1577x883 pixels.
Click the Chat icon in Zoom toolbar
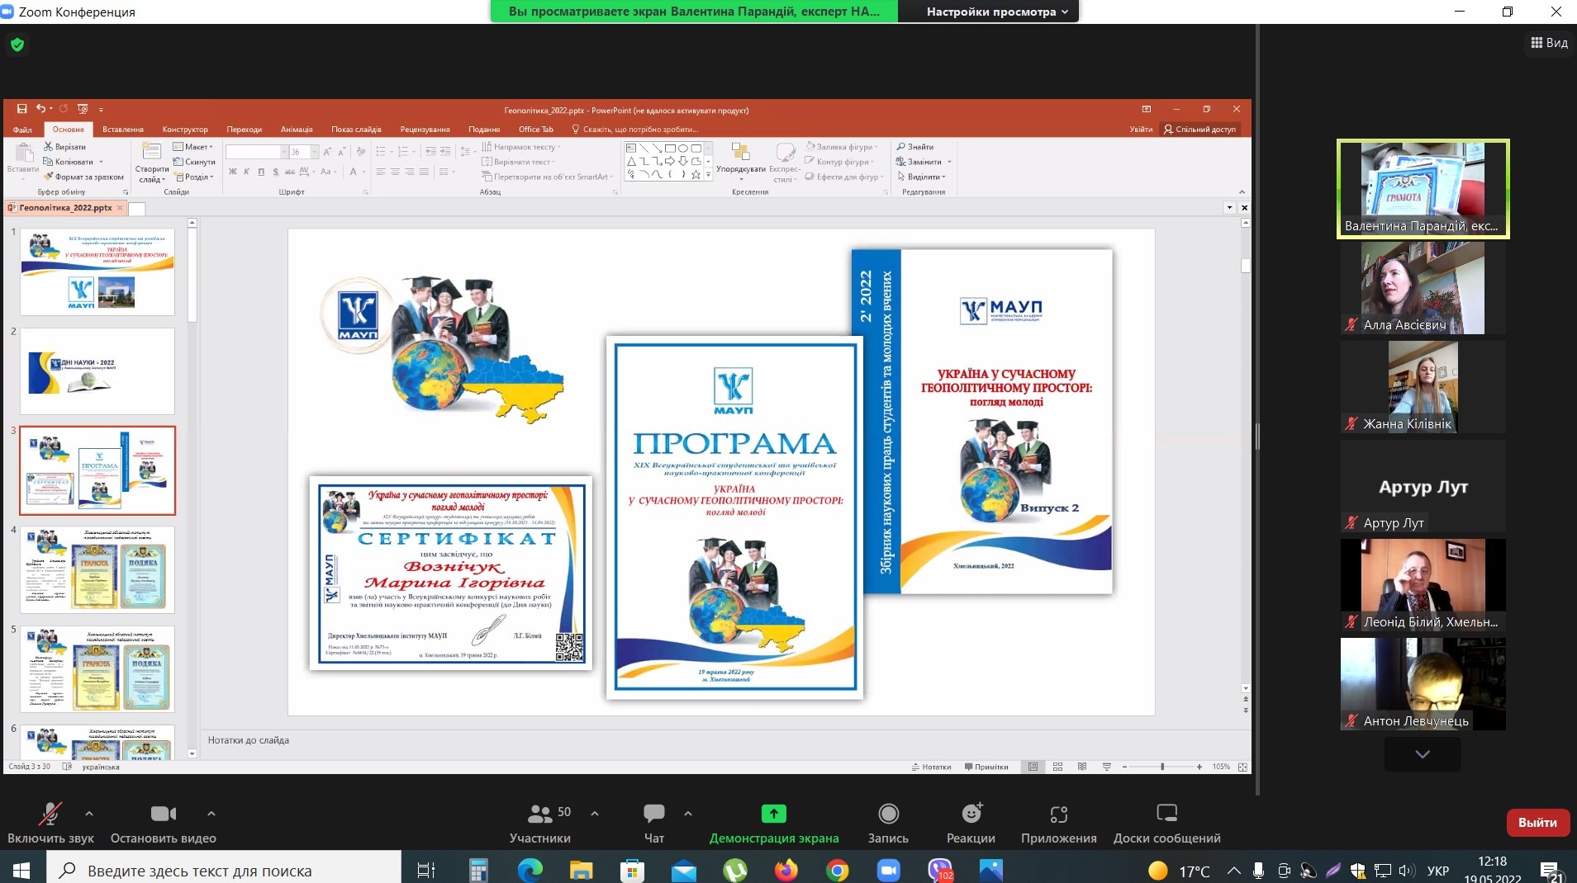point(653,815)
